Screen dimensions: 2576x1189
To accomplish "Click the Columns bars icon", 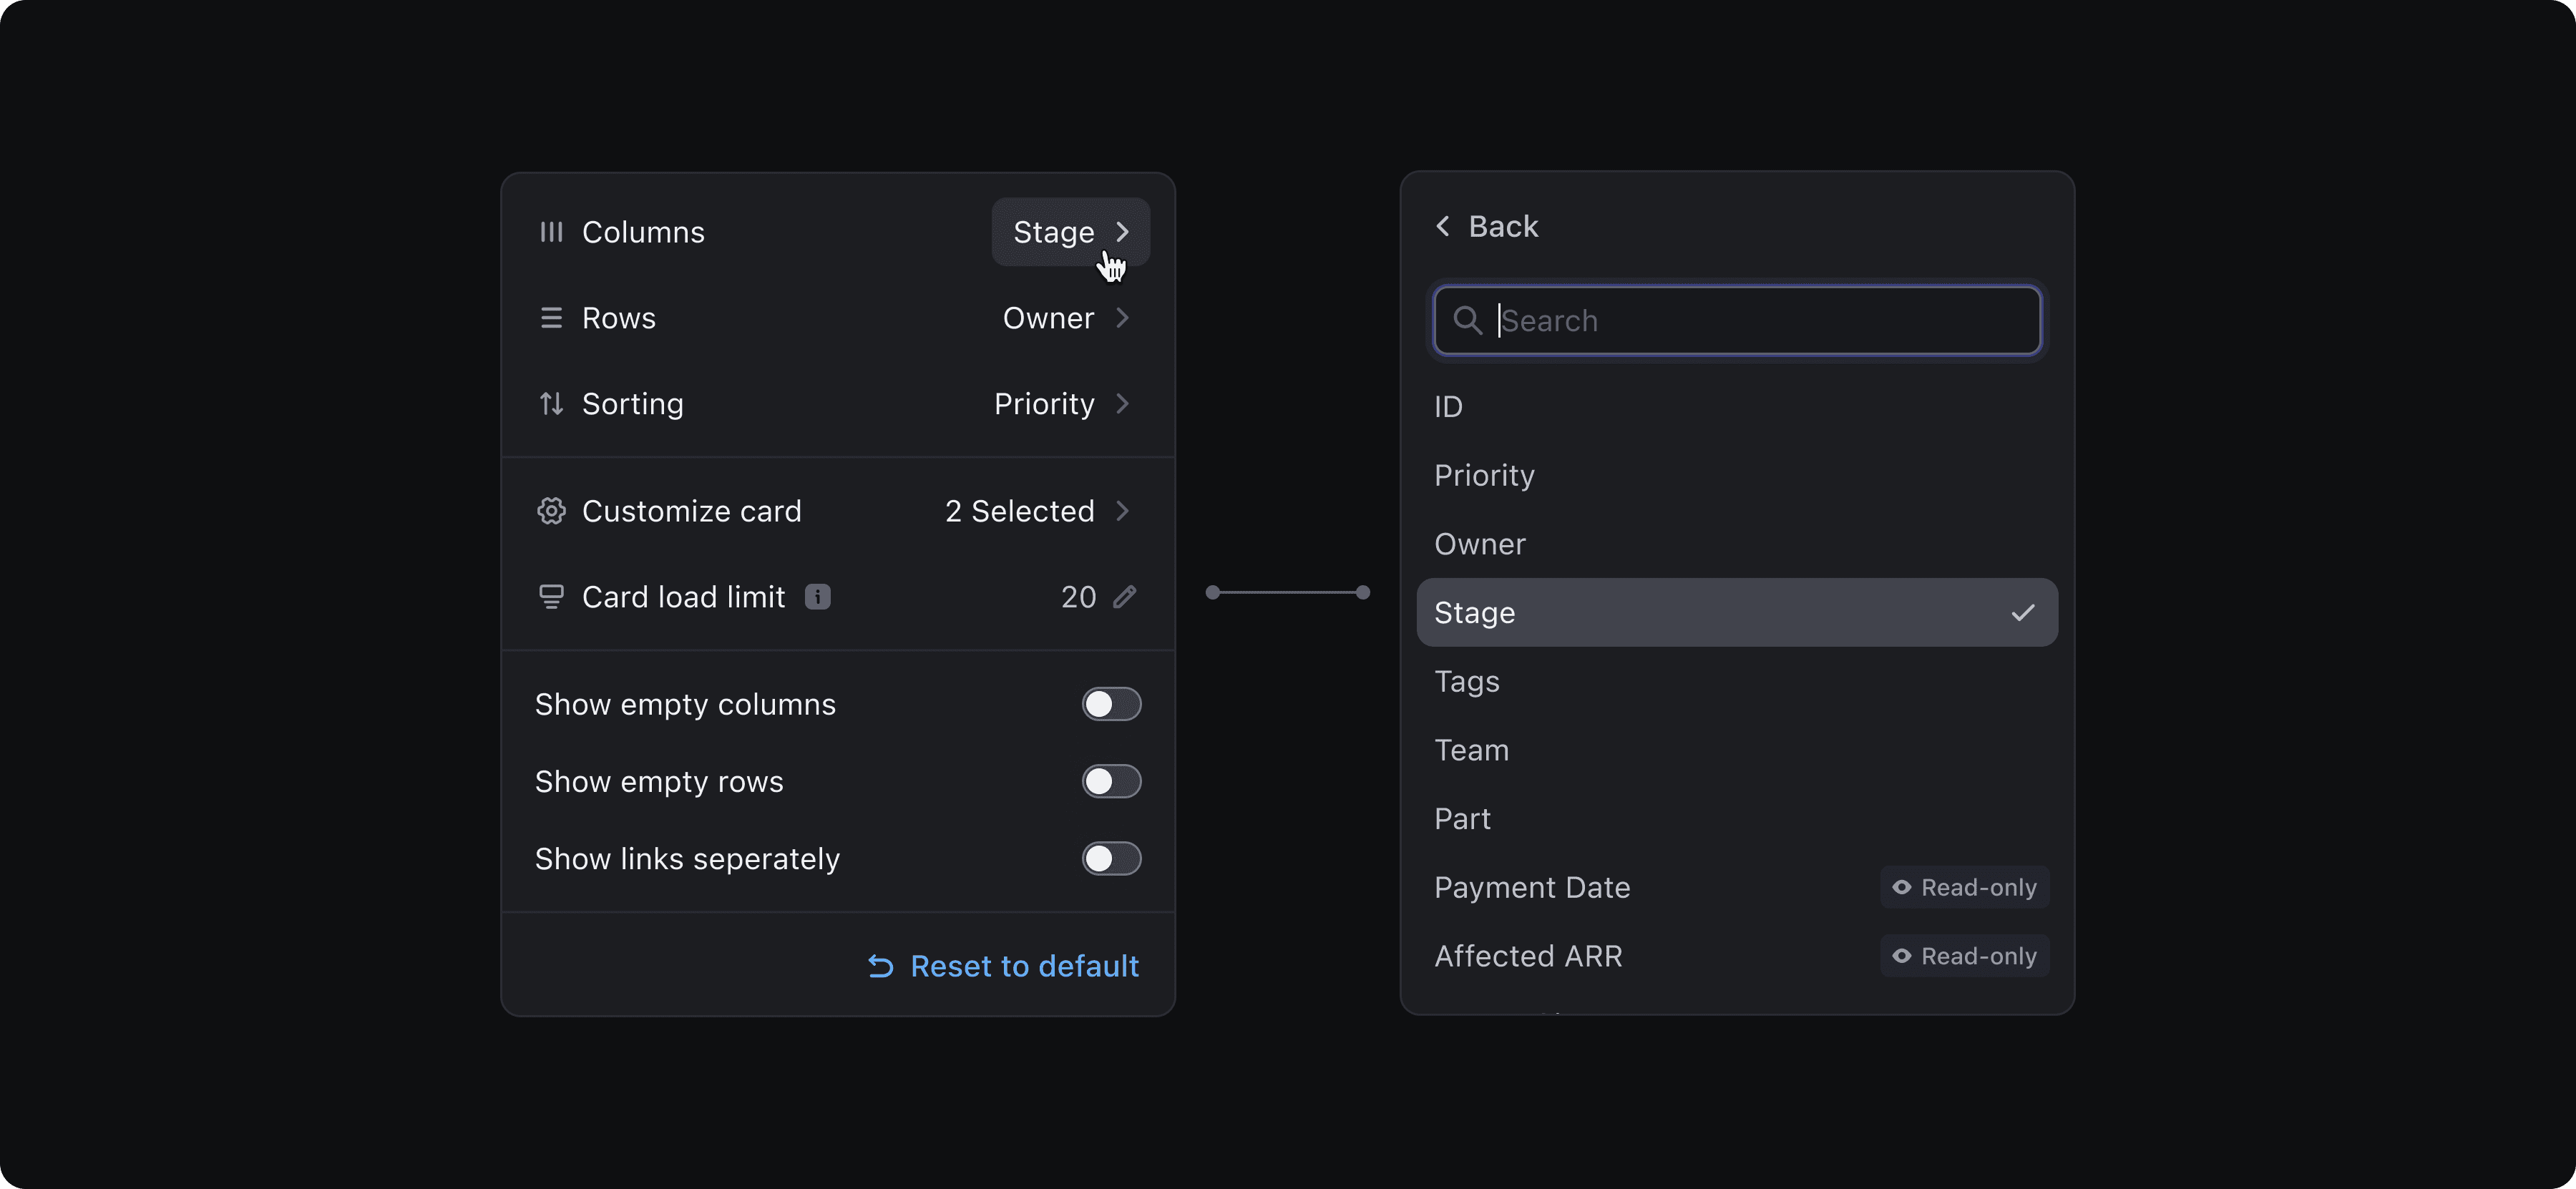I will (x=551, y=232).
